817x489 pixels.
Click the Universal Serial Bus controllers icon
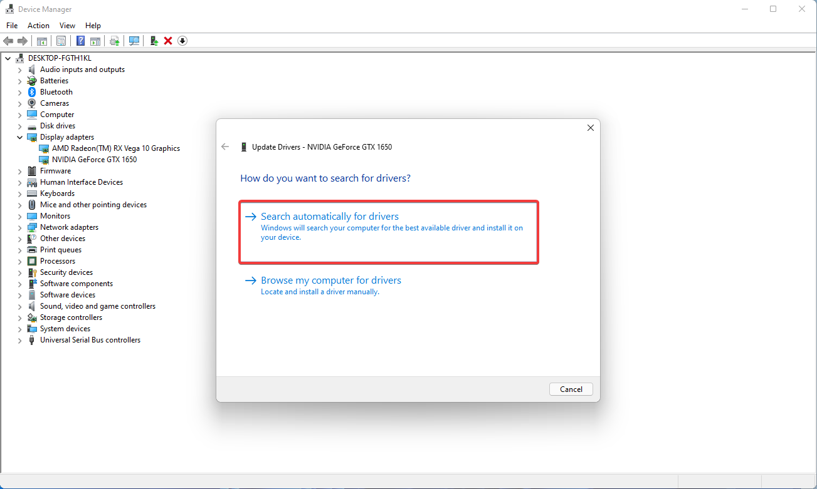point(32,340)
